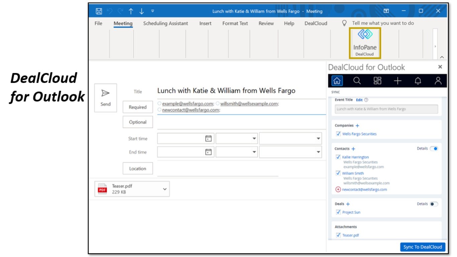Uncheck Kallie Harrington contact checkbox
The width and height of the screenshot is (457, 257).
(338, 157)
